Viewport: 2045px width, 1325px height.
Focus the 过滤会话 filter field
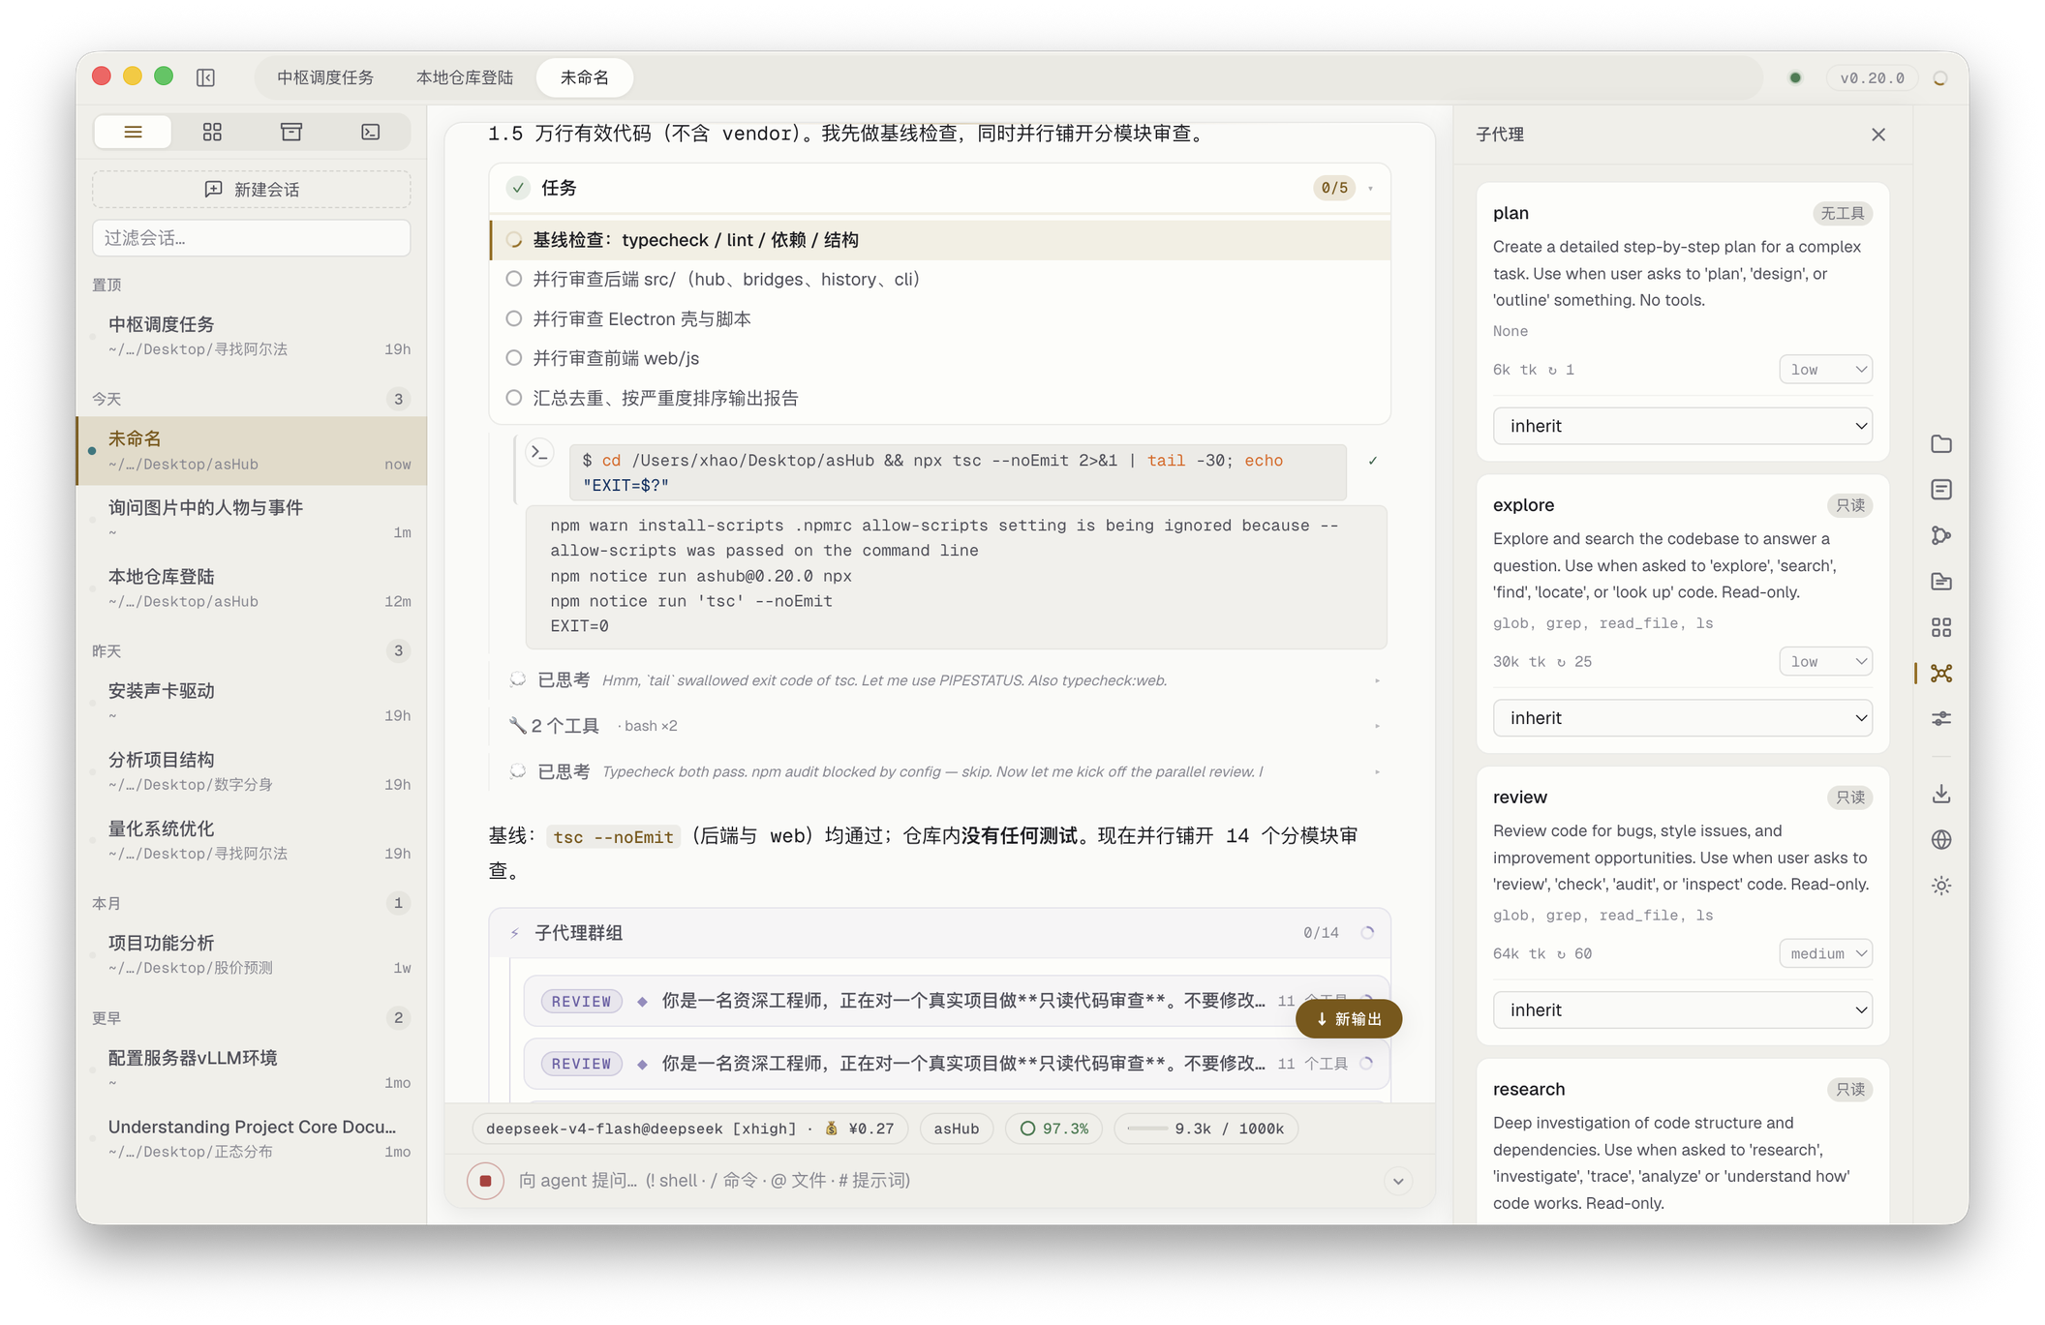pyautogui.click(x=252, y=238)
